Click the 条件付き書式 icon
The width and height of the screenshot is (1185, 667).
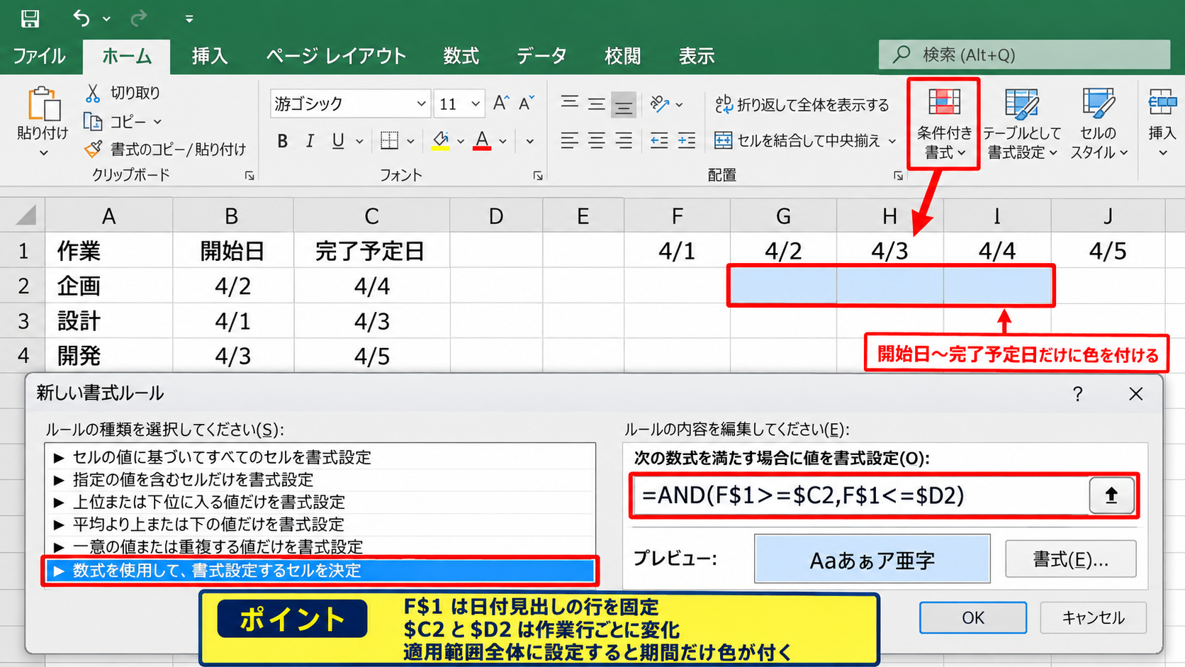point(944,102)
